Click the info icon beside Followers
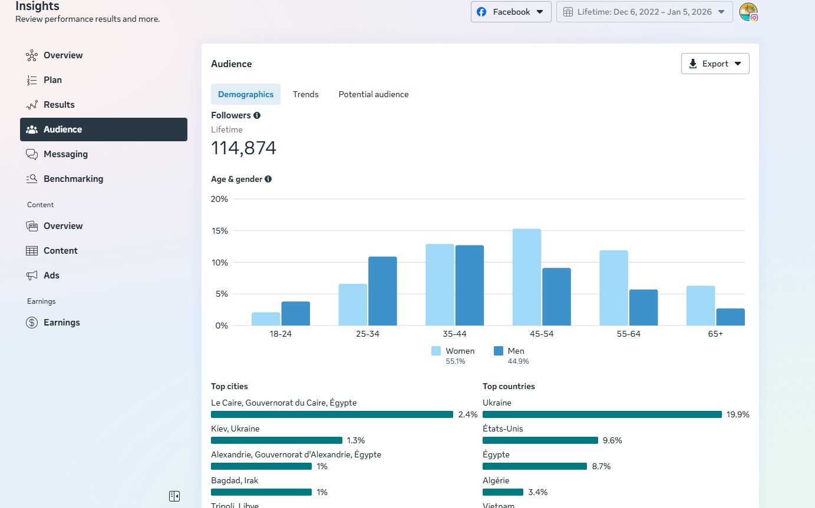 pos(257,115)
